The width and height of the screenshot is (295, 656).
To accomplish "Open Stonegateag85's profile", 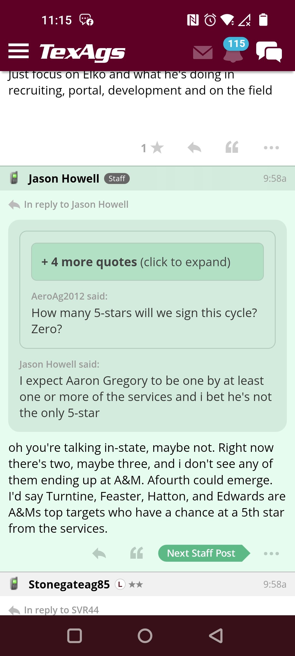I will coord(69,584).
